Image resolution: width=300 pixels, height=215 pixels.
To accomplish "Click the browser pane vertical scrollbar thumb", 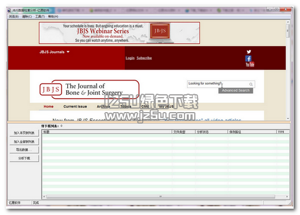I will pyautogui.click(x=288, y=30).
